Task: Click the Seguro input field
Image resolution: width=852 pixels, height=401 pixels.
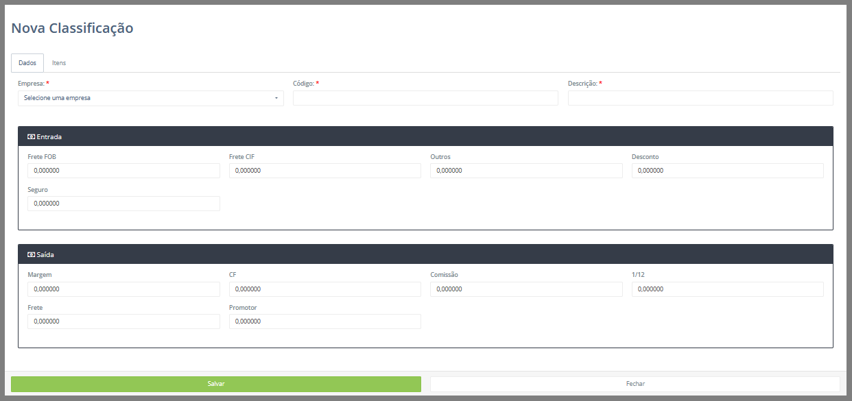Action: tap(123, 204)
